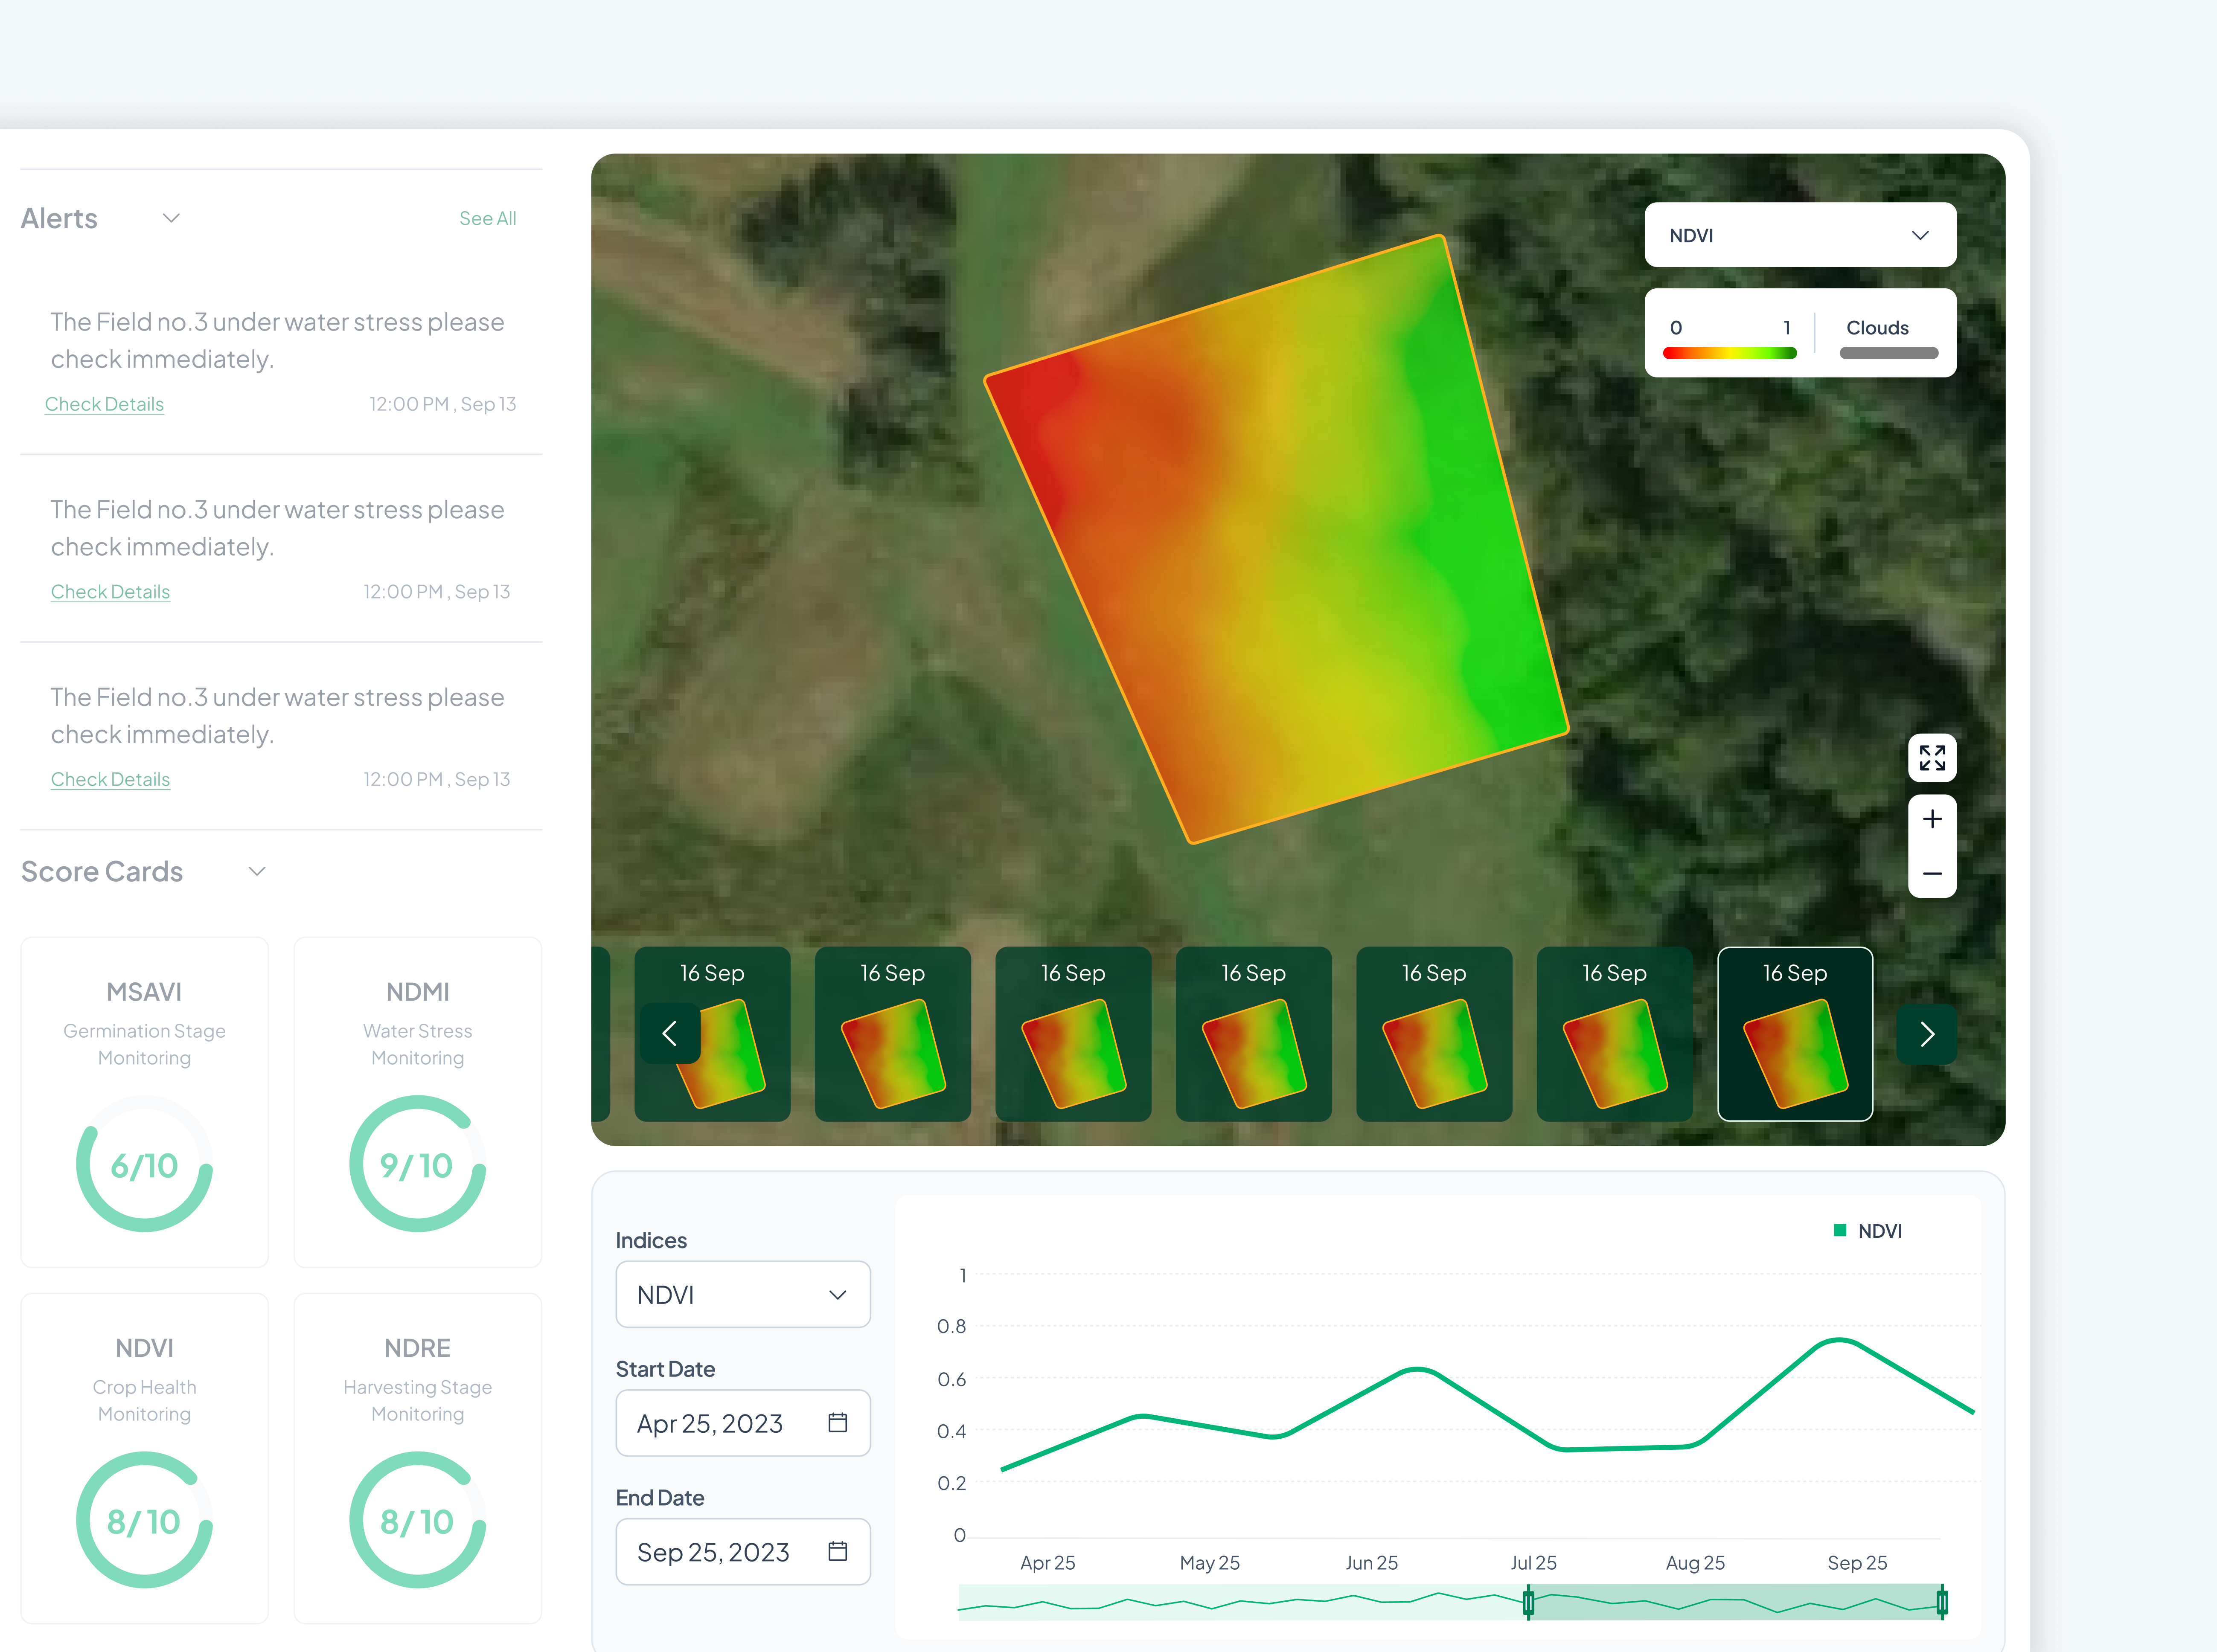Image resolution: width=2217 pixels, height=1652 pixels.
Task: Click Check Details on first alert
Action: 104,404
